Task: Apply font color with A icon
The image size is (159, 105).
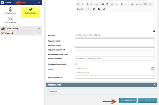Action: point(112,4)
